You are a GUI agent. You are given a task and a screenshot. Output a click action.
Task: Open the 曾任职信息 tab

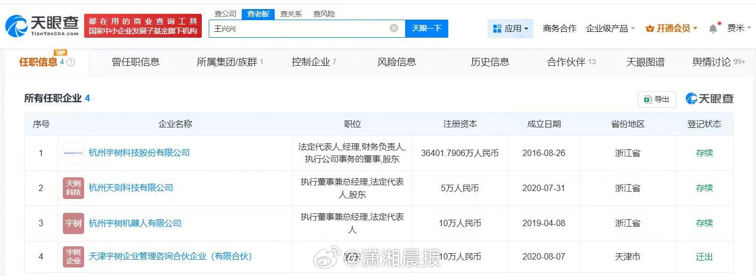136,62
